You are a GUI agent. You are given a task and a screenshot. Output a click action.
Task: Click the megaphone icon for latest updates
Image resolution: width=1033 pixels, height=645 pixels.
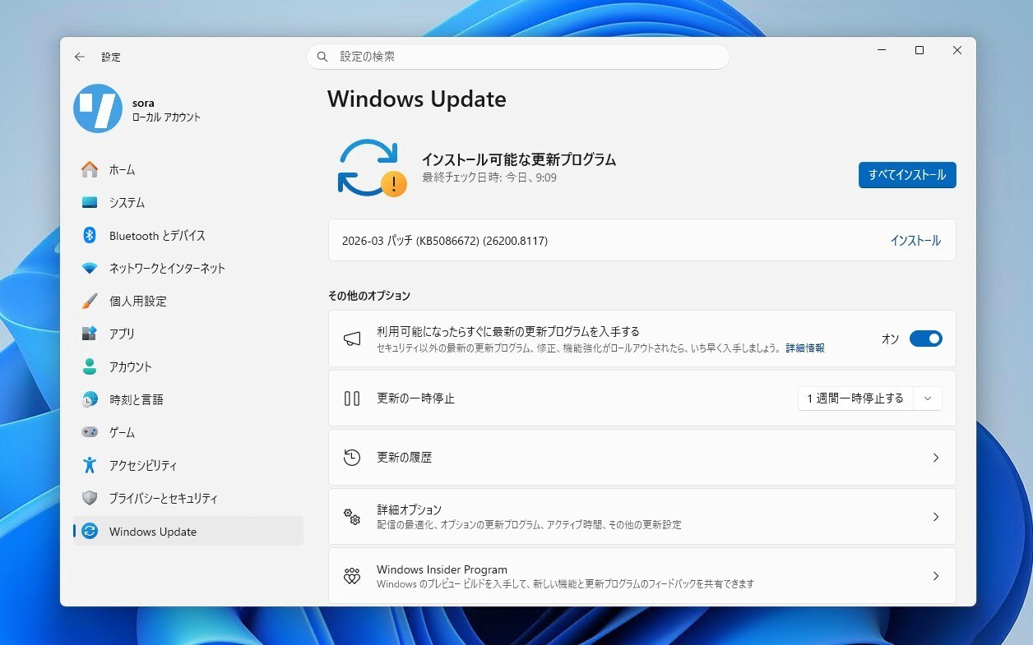tap(352, 339)
